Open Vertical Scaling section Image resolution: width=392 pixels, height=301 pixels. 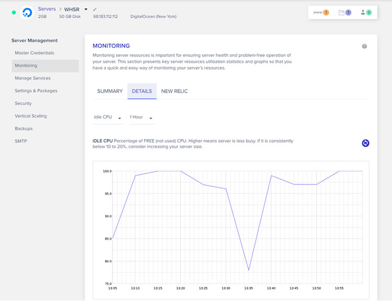[x=31, y=116]
